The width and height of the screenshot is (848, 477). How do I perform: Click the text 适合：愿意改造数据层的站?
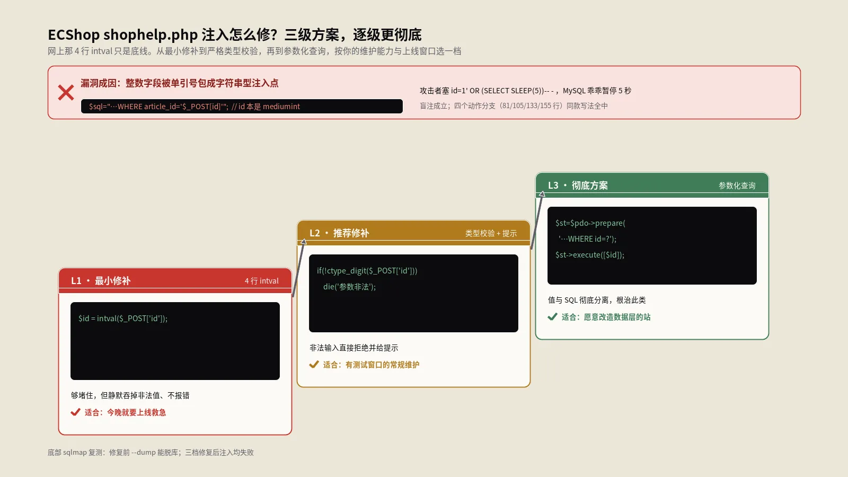[x=606, y=316]
